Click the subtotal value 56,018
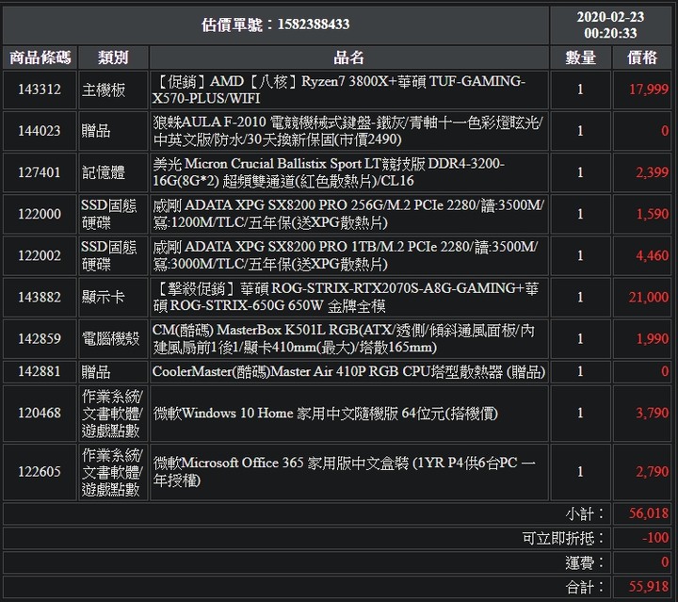This screenshot has width=678, height=602. pyautogui.click(x=649, y=513)
